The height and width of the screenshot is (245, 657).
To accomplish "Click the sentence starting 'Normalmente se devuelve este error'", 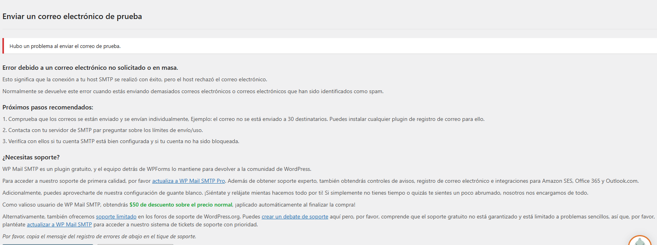I will tap(193, 91).
